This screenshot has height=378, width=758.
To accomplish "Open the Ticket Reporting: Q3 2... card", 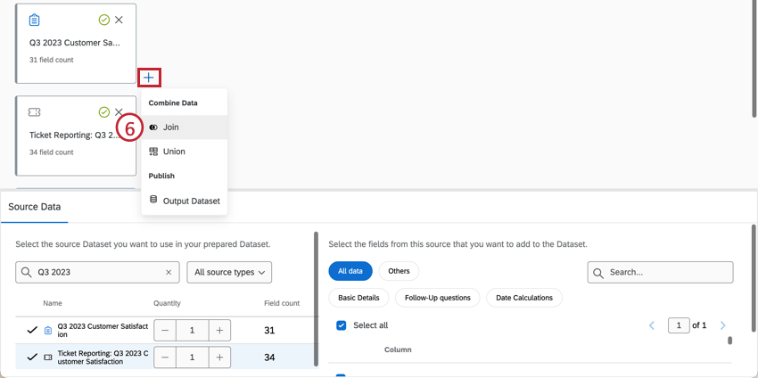I will click(x=76, y=136).
